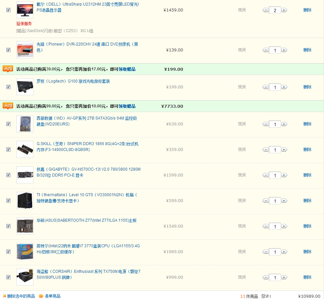
Task: Click the orange 满赠 badge on ¥7733.00 bar
Action: 8,106
